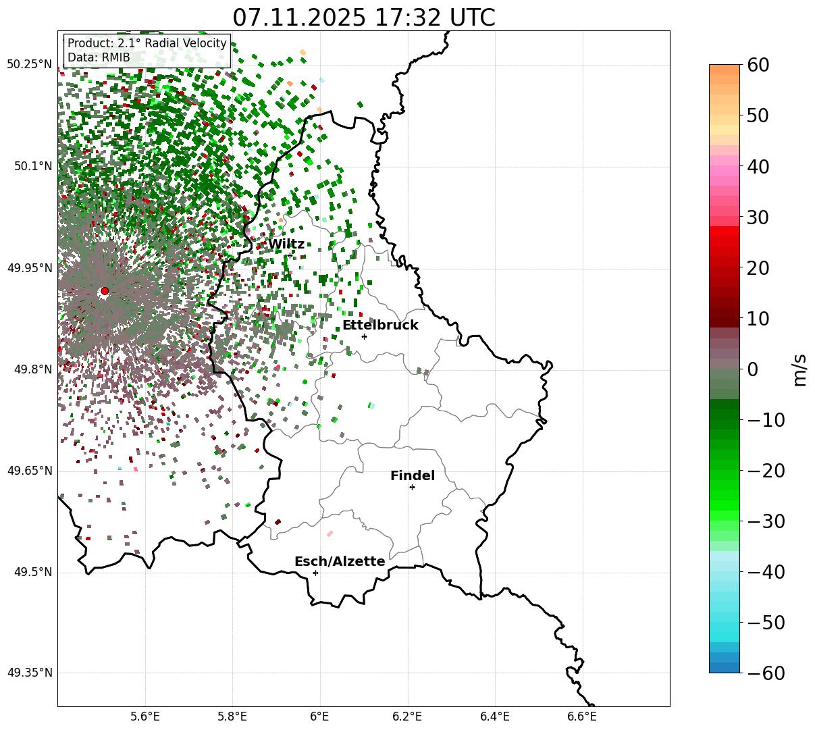Click the Esch/Alzette station cross marker
Viewport: 815px width, 730px height.
pos(315,573)
